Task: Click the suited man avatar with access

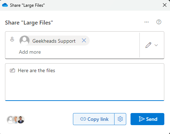Action: [x=21, y=119]
